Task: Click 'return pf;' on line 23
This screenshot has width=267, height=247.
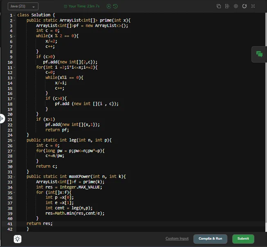Action: 57,130
